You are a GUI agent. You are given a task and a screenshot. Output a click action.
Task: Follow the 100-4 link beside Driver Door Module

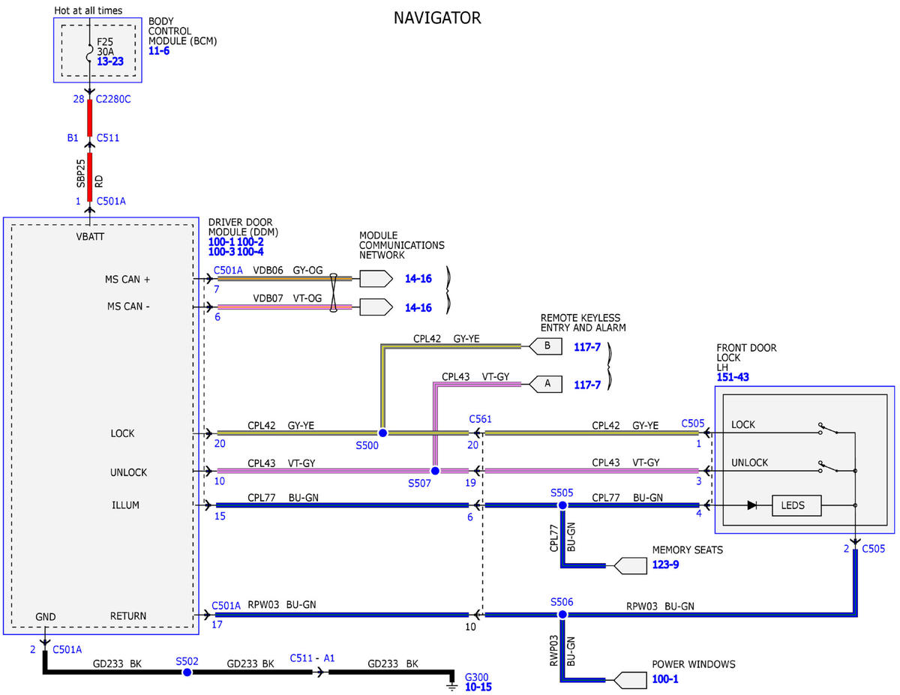pyautogui.click(x=250, y=251)
